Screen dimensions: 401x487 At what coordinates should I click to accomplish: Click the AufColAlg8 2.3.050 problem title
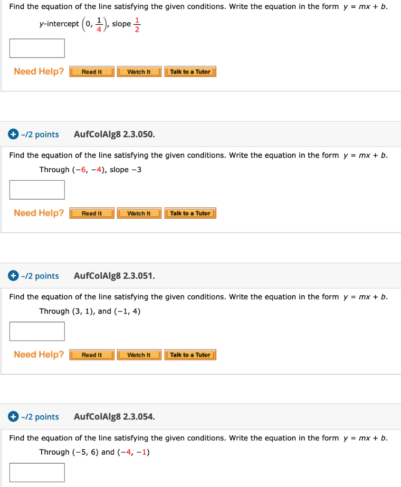pyautogui.click(x=114, y=134)
